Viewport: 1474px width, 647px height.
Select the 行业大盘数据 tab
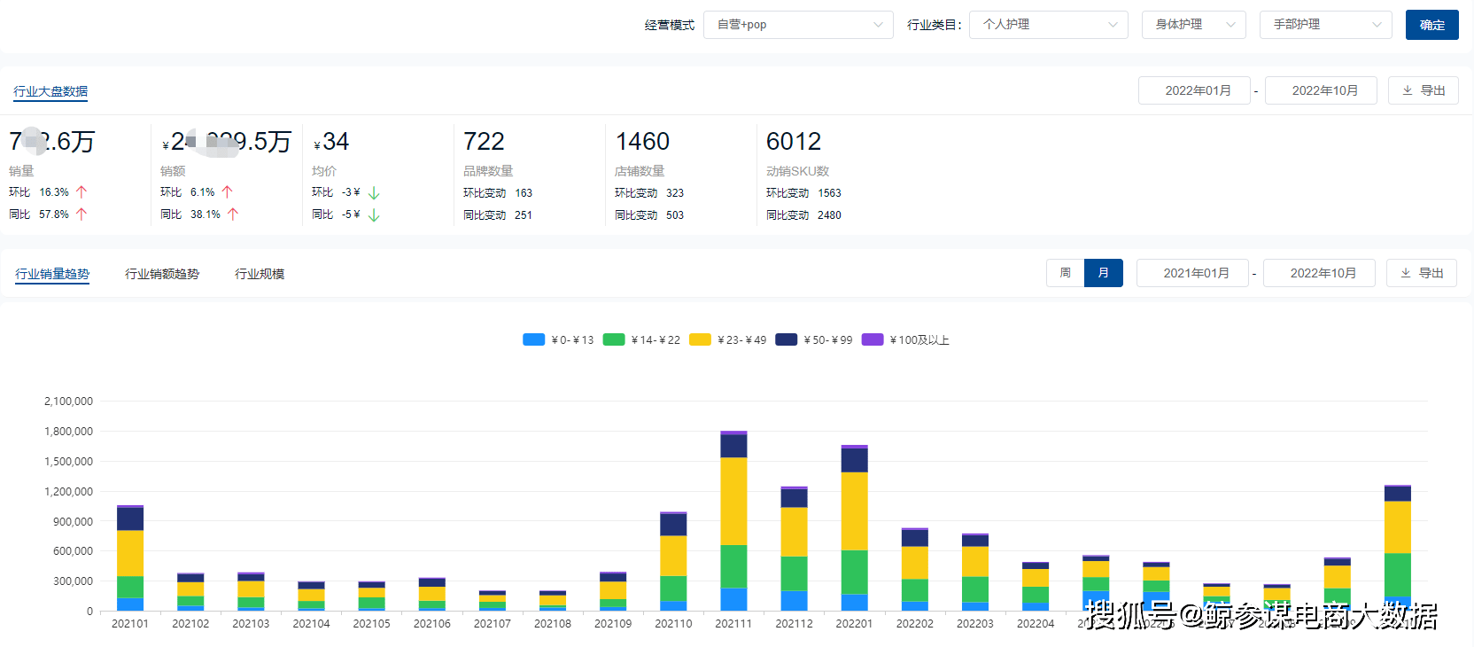click(50, 91)
